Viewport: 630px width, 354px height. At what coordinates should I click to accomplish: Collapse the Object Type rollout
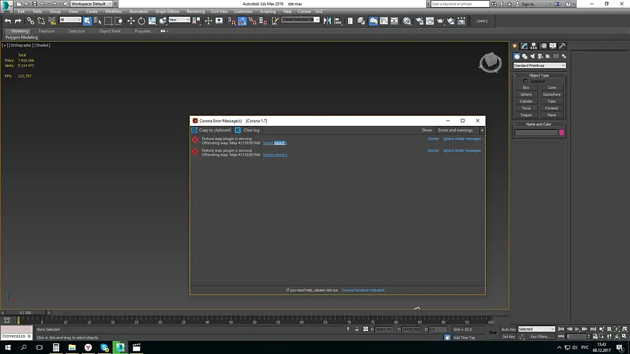point(539,76)
